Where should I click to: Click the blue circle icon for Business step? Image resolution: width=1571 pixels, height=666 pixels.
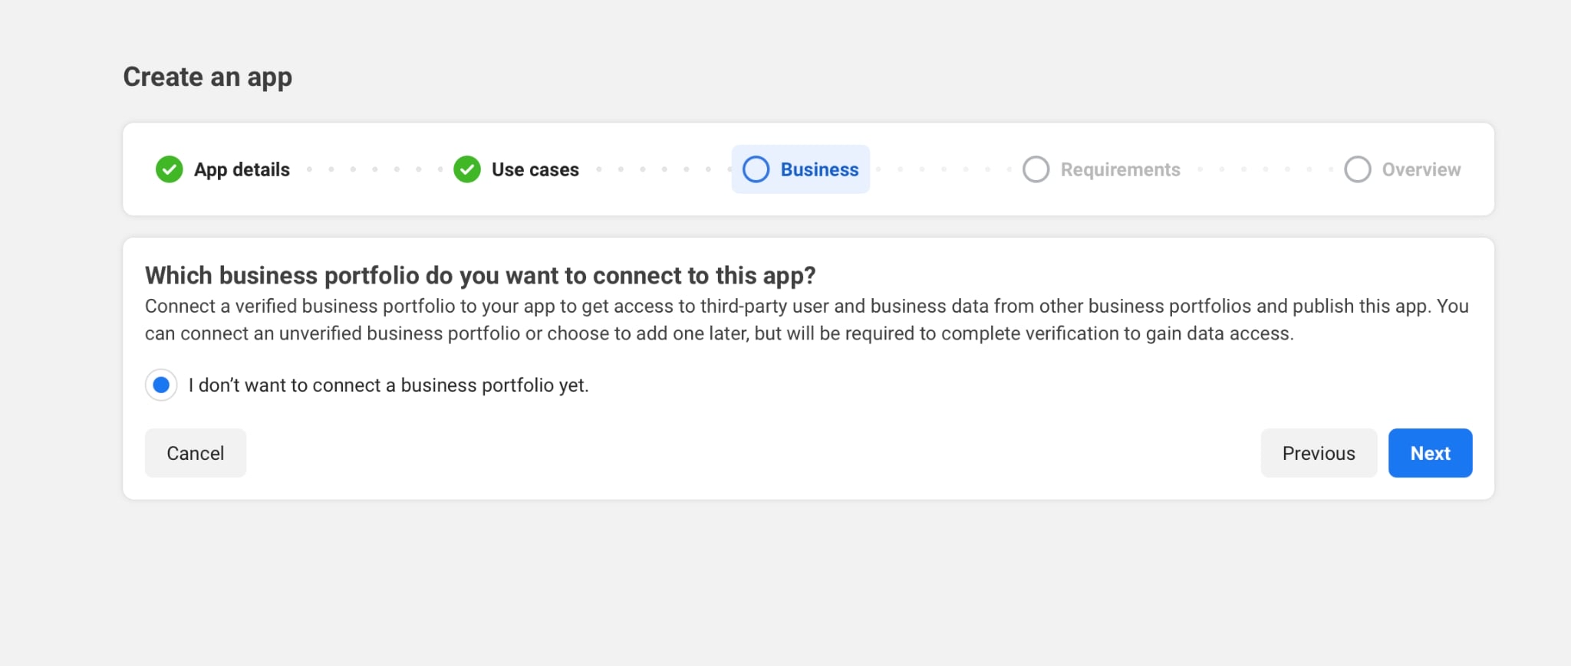[x=756, y=169]
